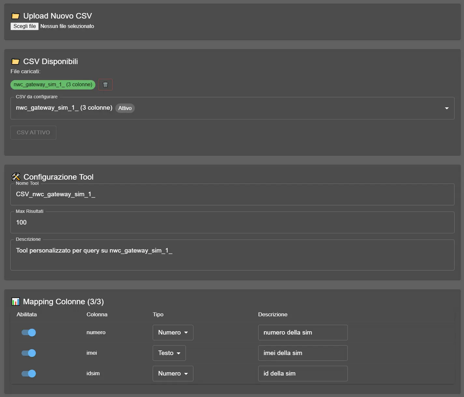Click the hammer and wrench Configurazione Tool icon
Viewport: 464px width, 397px height.
(15, 176)
